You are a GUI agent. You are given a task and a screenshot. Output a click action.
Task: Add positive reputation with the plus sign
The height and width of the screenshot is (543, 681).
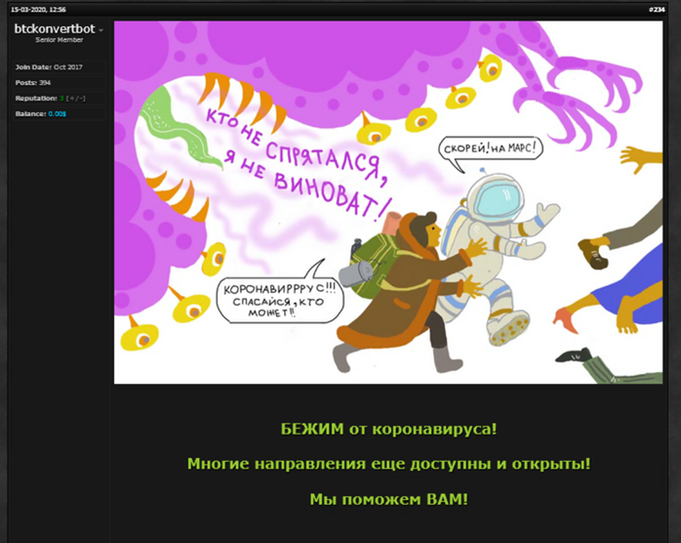point(72,99)
